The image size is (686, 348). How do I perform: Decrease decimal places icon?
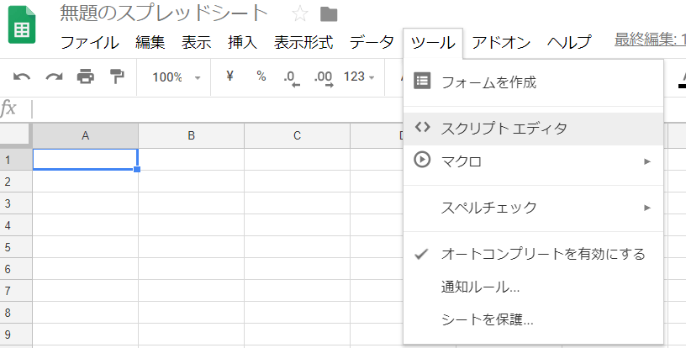click(x=292, y=78)
